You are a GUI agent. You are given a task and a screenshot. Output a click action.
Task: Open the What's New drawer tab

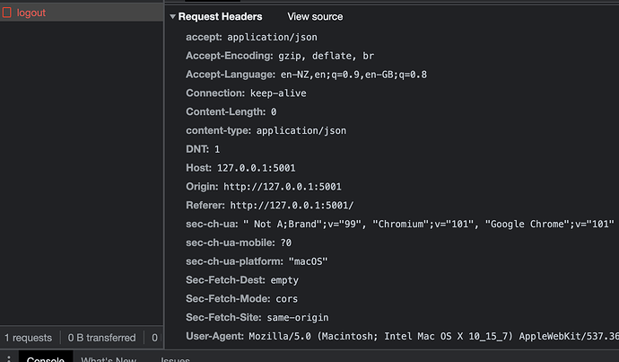coord(108,359)
